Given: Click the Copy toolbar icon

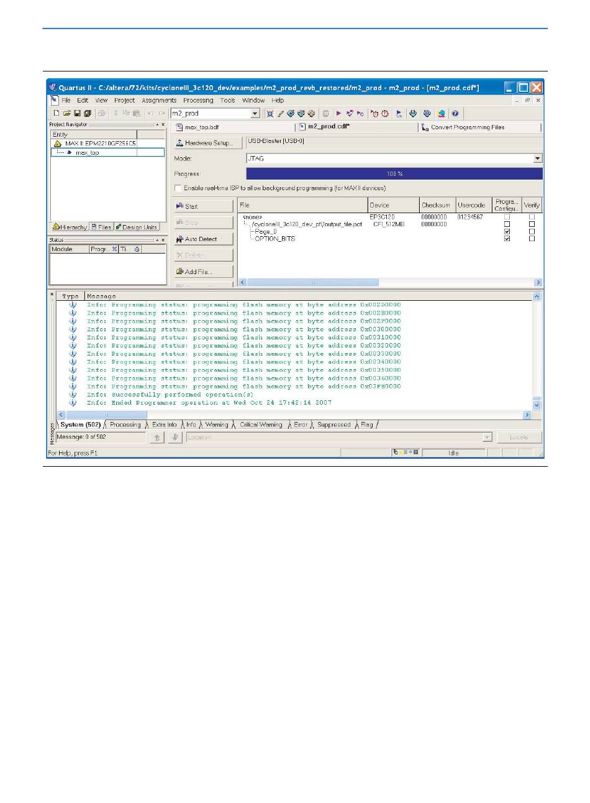Looking at the screenshot, I should pos(125,113).
